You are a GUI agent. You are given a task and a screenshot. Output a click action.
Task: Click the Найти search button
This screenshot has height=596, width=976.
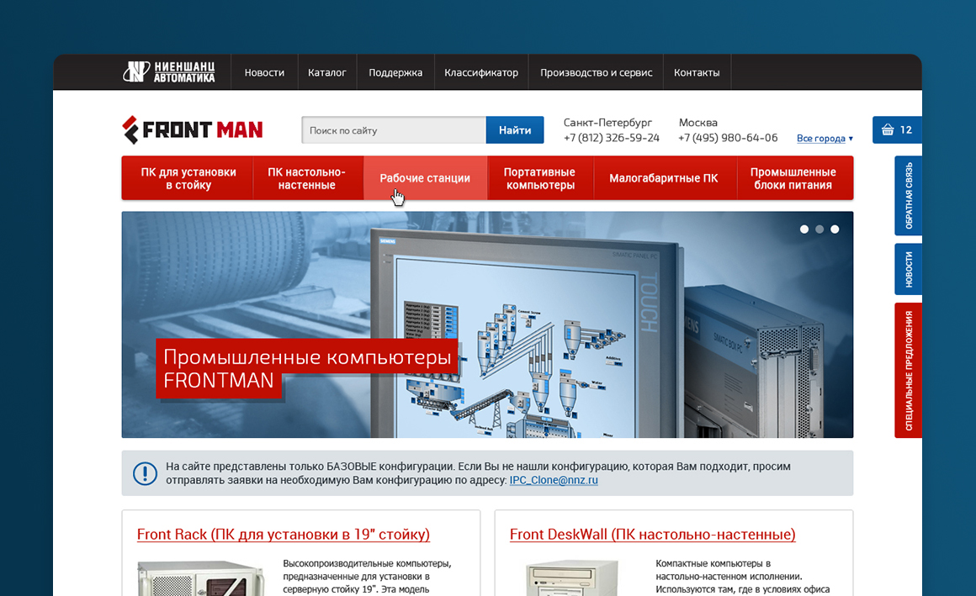tap(515, 130)
